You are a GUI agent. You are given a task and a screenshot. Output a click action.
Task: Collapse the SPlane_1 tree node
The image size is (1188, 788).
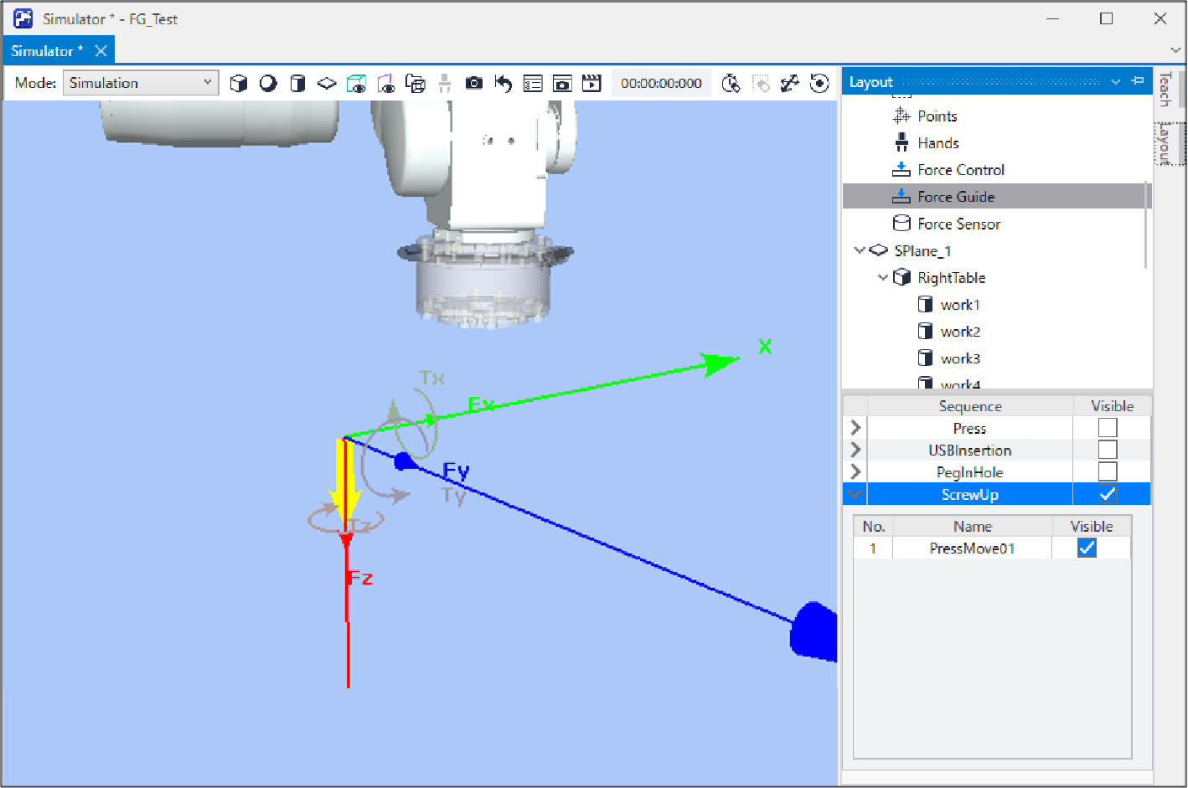(x=860, y=250)
